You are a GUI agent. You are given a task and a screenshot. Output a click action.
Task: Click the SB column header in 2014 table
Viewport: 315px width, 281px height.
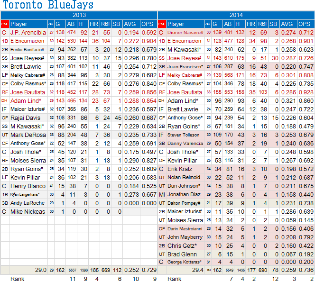[x=274, y=24]
